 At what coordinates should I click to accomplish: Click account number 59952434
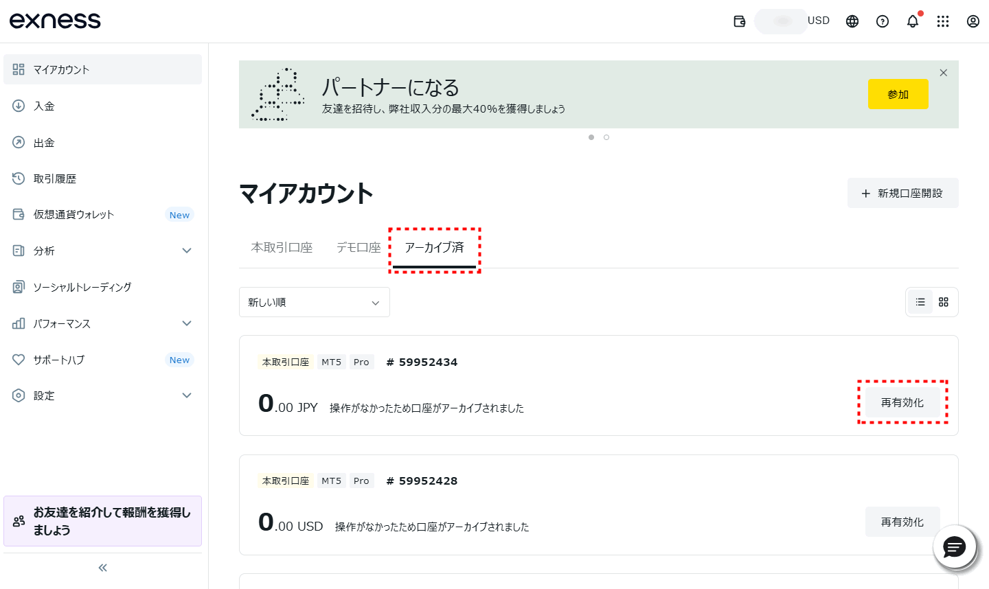(x=422, y=362)
